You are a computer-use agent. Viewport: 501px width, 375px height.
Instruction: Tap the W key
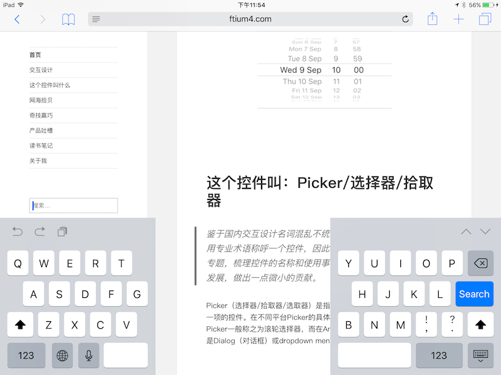(x=44, y=263)
